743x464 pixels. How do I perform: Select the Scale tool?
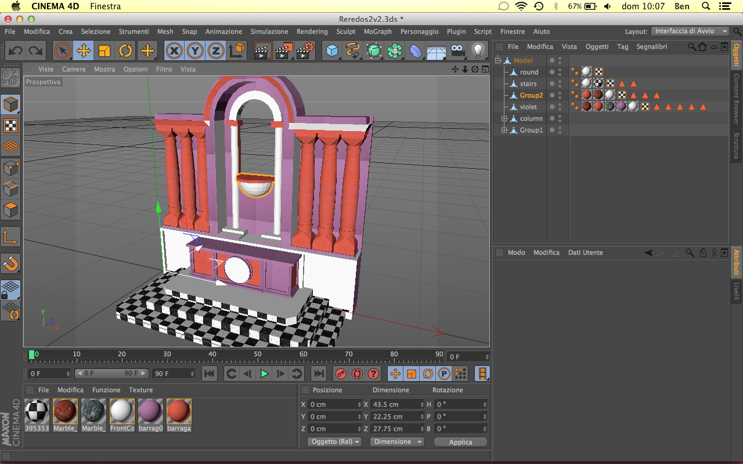tap(104, 51)
